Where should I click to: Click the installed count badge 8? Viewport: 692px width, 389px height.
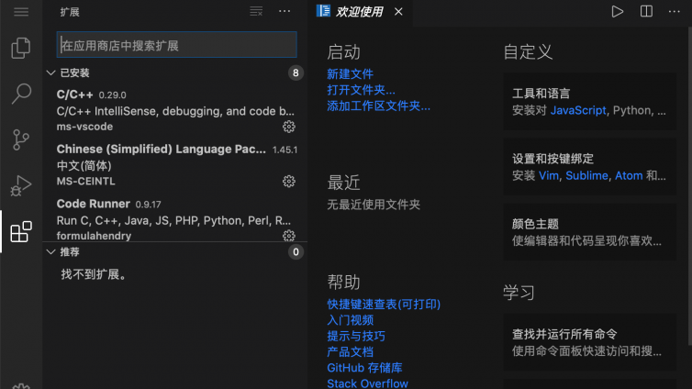click(296, 72)
